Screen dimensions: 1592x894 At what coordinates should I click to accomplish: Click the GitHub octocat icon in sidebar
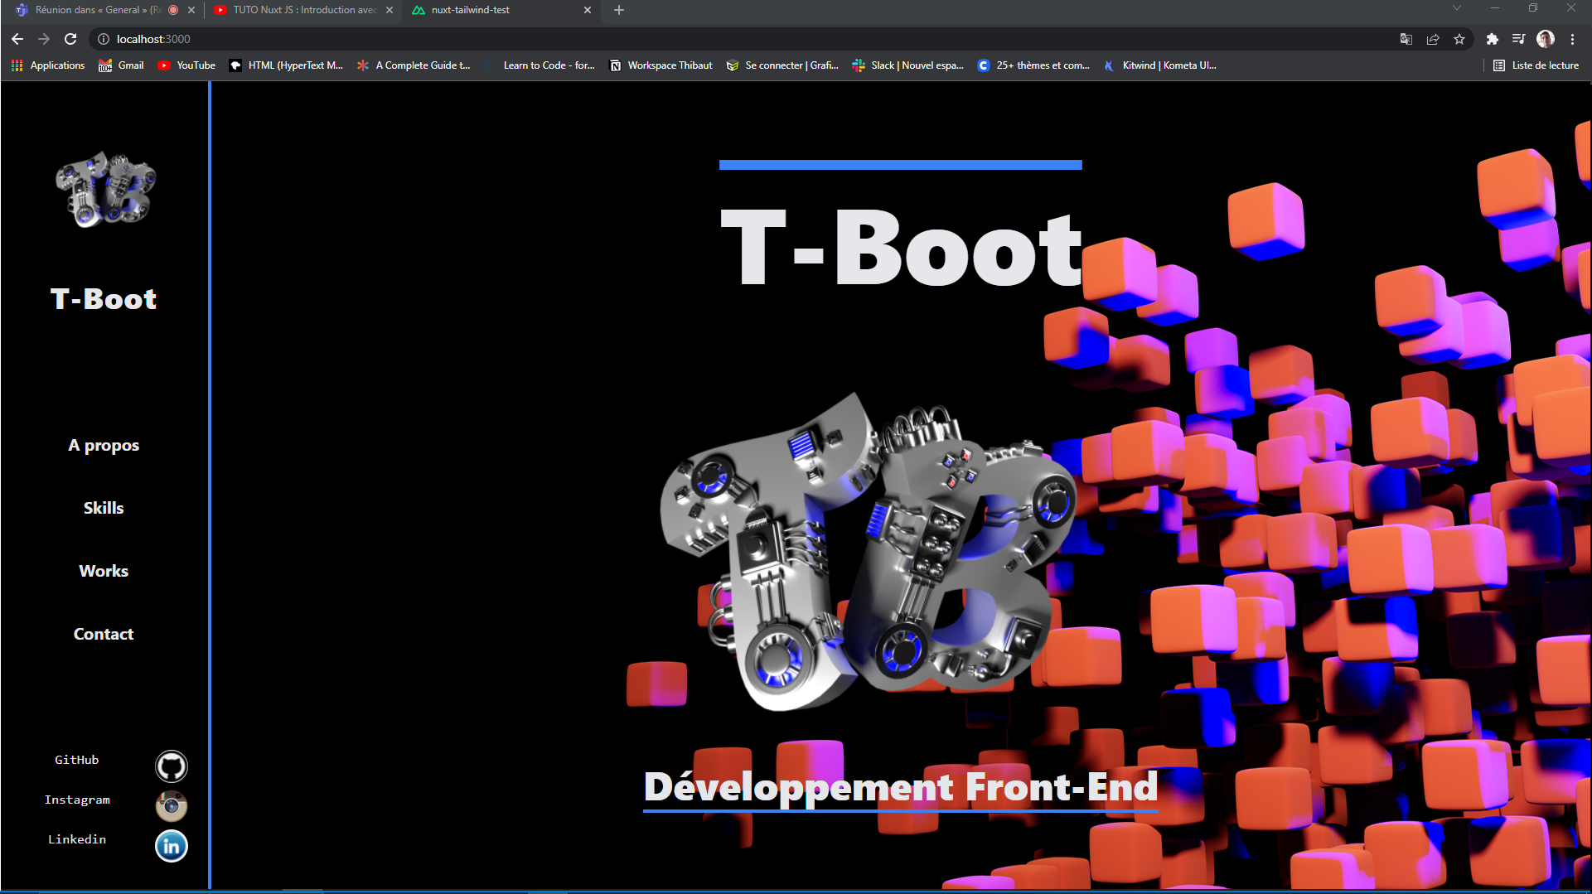point(171,766)
